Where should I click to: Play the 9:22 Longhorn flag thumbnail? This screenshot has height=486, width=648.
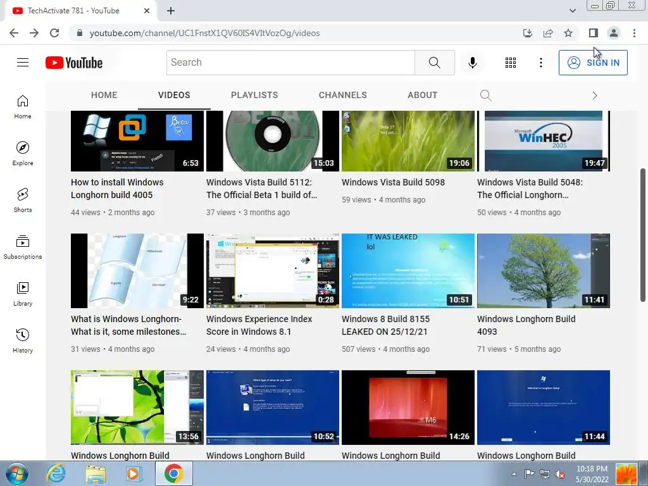pyautogui.click(x=137, y=271)
